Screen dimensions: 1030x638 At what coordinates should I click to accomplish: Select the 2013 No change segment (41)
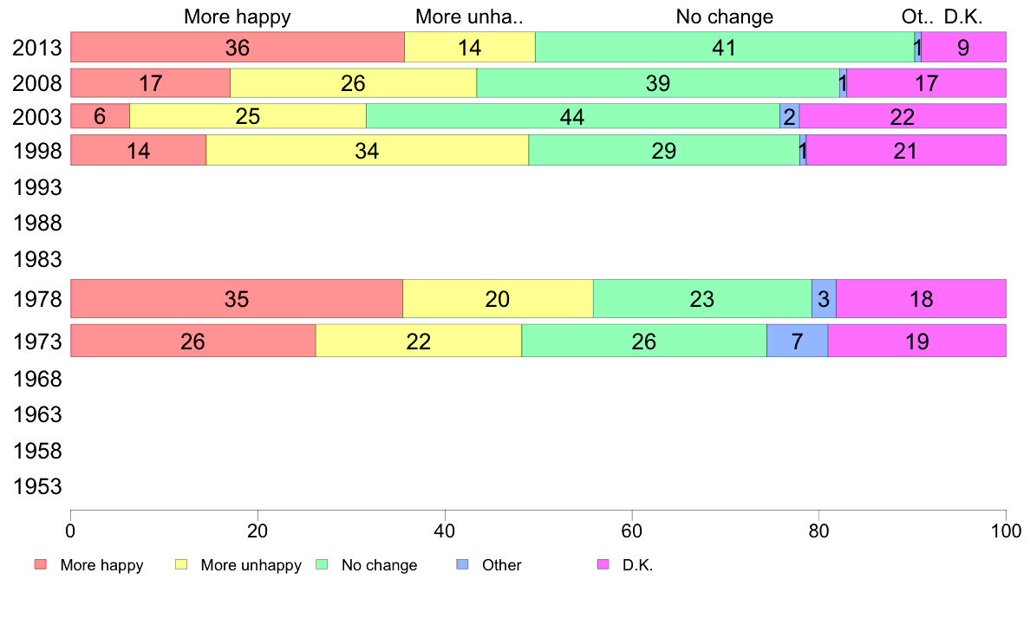725,48
